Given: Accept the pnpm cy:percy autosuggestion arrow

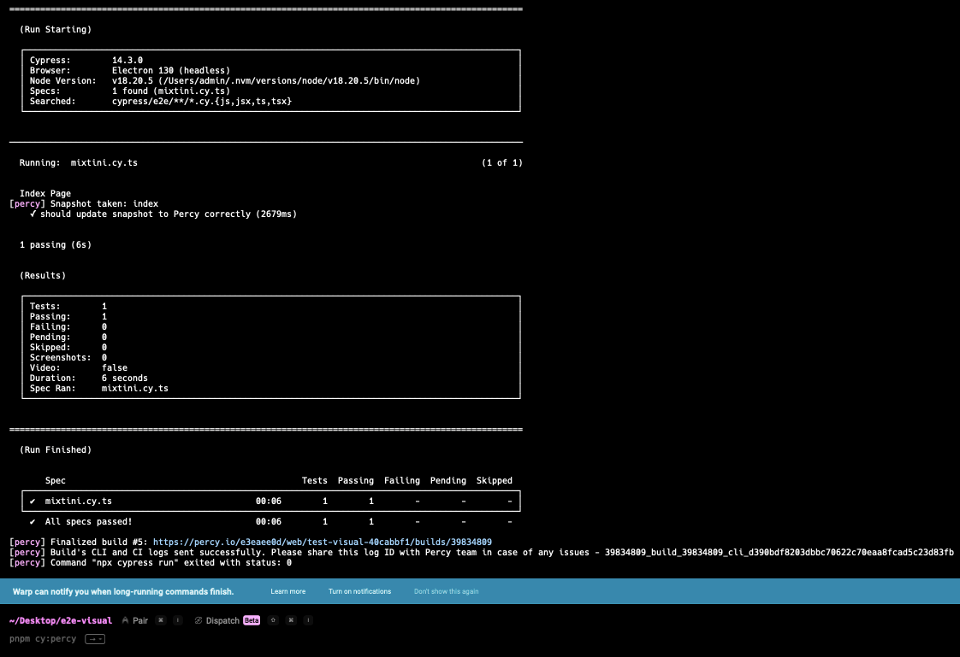Looking at the screenshot, I should point(95,639).
